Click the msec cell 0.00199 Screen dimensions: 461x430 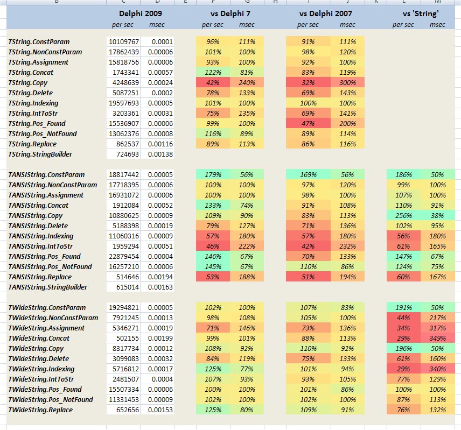tap(157, 338)
